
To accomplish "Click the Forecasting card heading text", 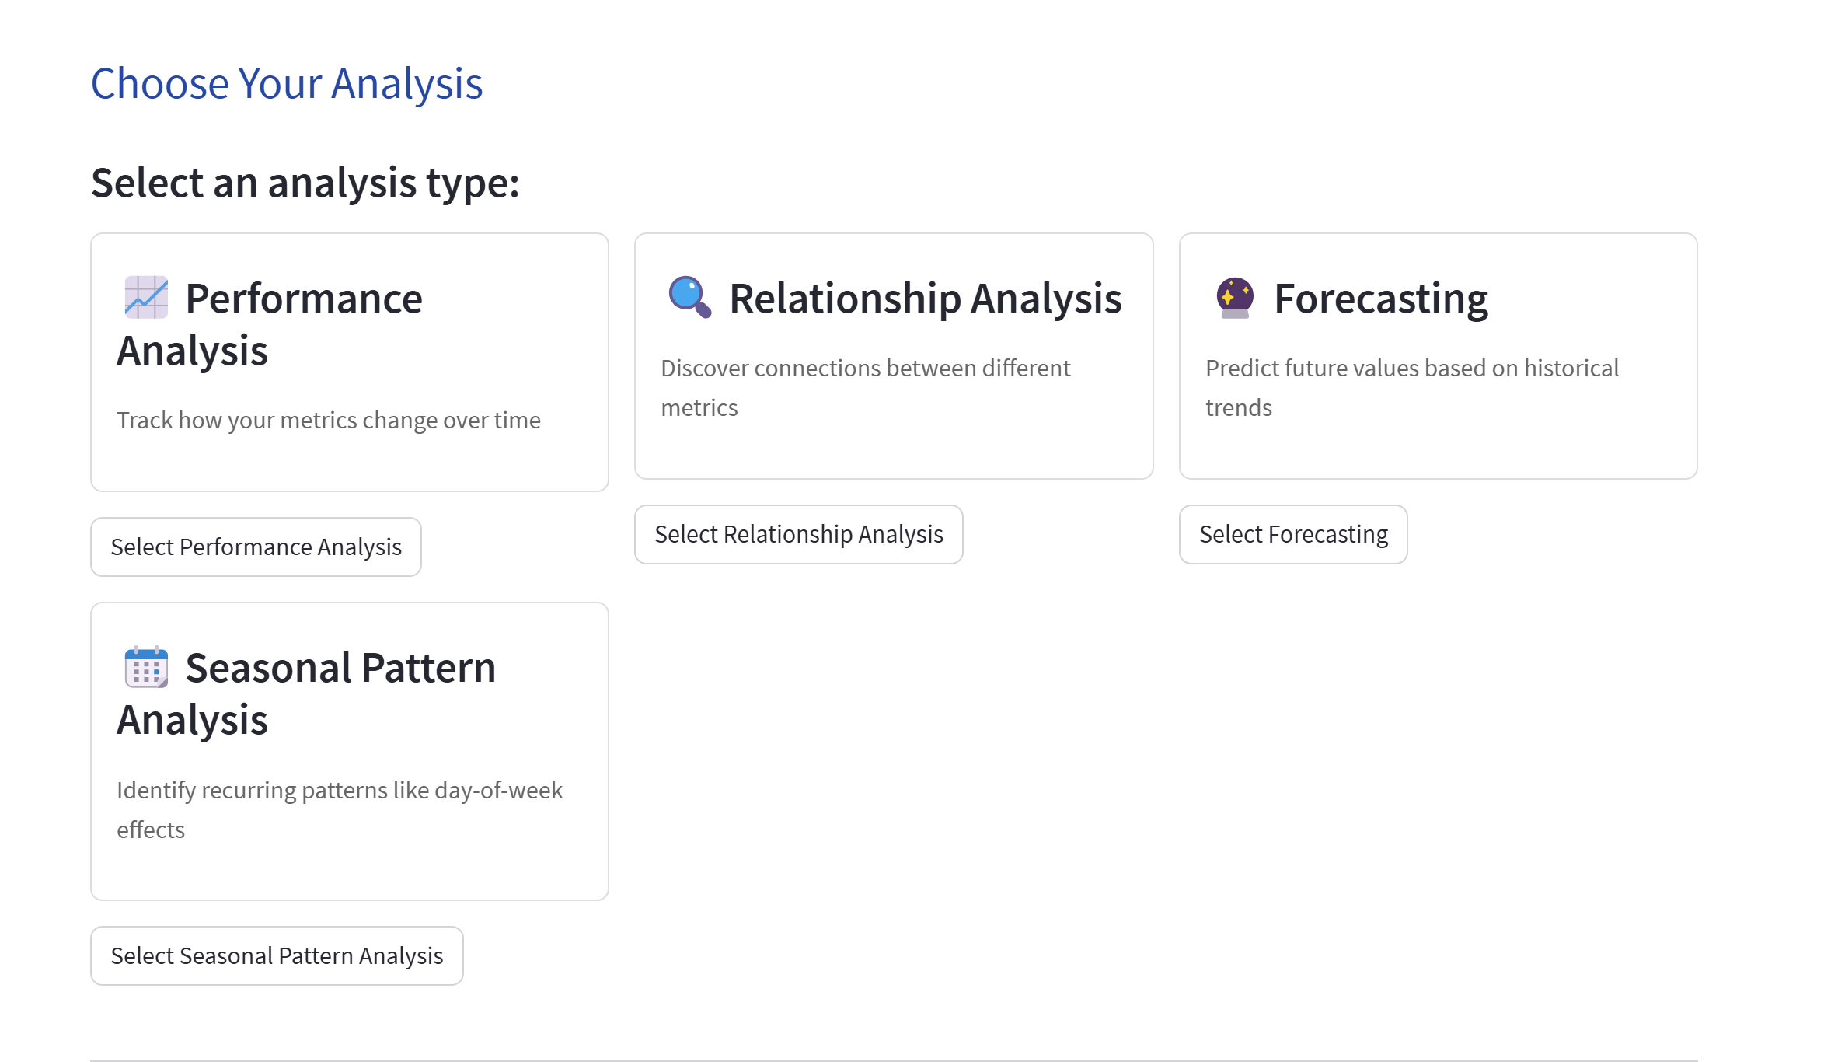I will [1380, 299].
